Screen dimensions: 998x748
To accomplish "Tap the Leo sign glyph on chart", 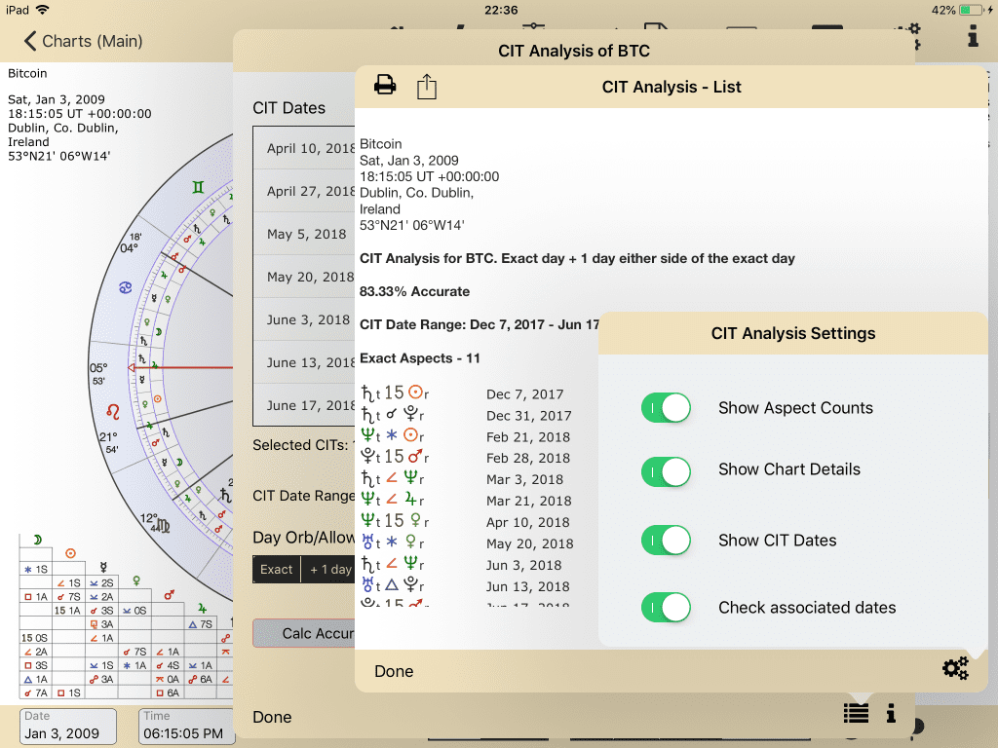I will 113,412.
